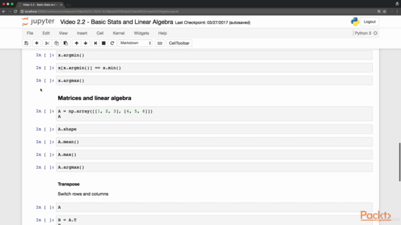The width and height of the screenshot is (401, 225).
Task: Bookmark this page star icon
Action: (384, 11)
